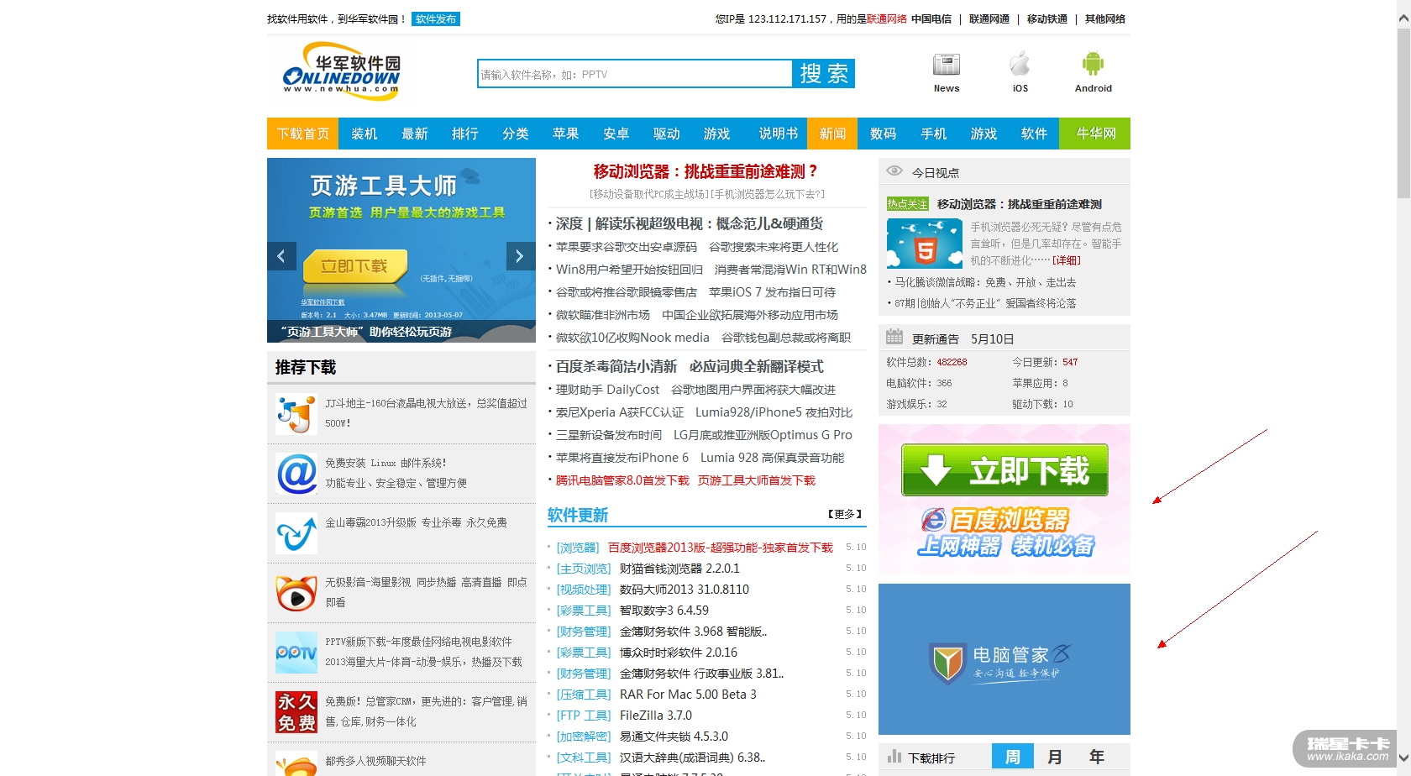Open 腾讯电脑管家8.0首发下载 link

click(x=622, y=480)
